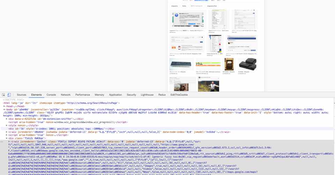Open the tall menu list screenshot thumbnail
335x175 pixels.
pyautogui.click(x=219, y=20)
